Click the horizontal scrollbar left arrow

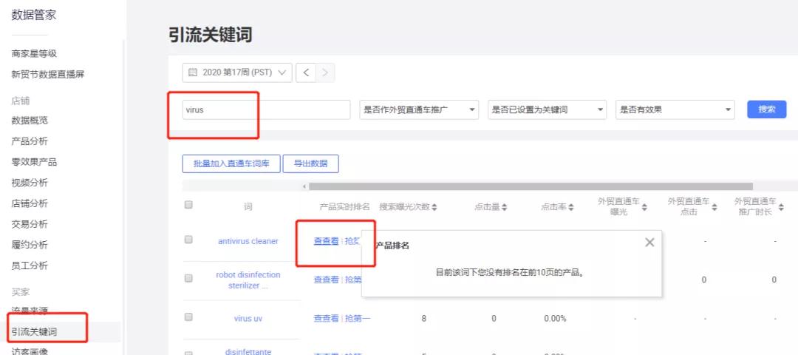point(304,186)
